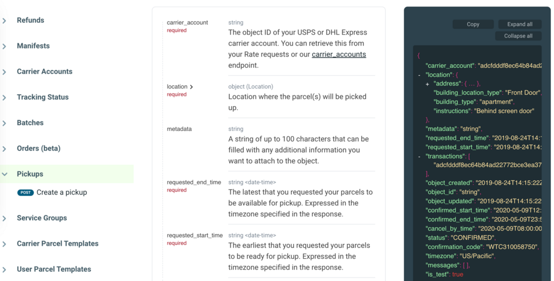Select "Front Door" building_location_type value
554x281 pixels.
pos(522,93)
